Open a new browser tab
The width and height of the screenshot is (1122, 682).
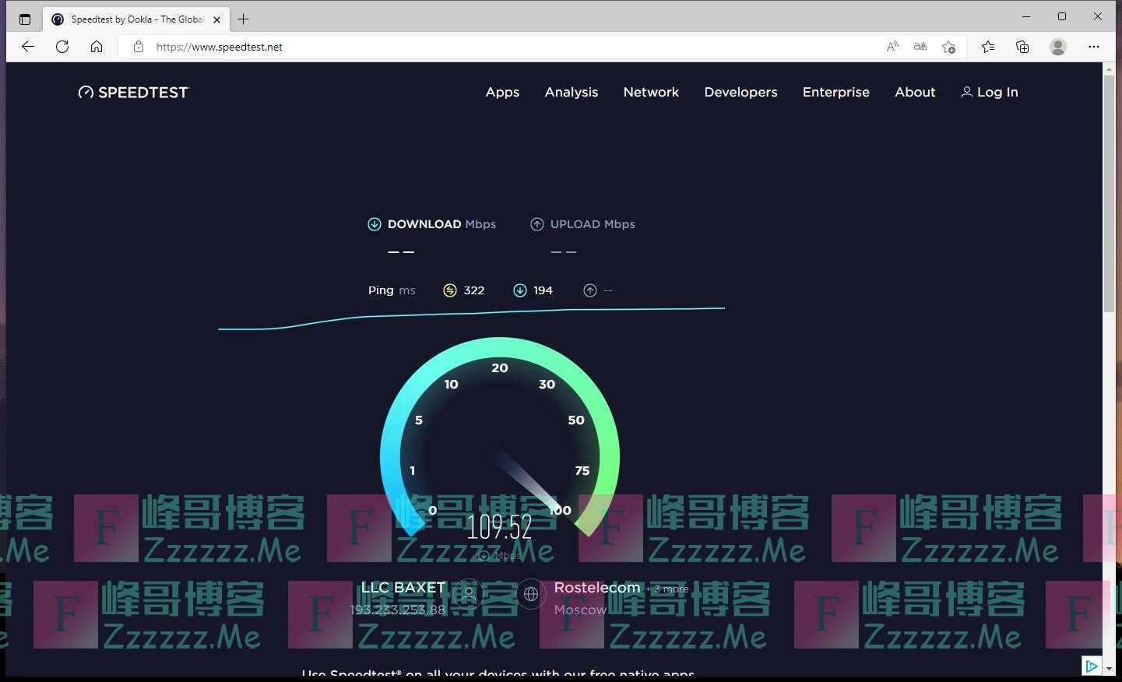(x=244, y=19)
